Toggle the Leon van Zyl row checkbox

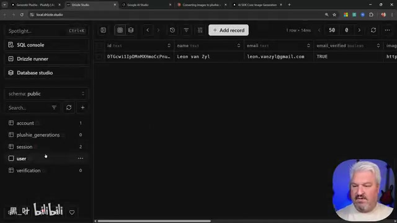[99, 56]
